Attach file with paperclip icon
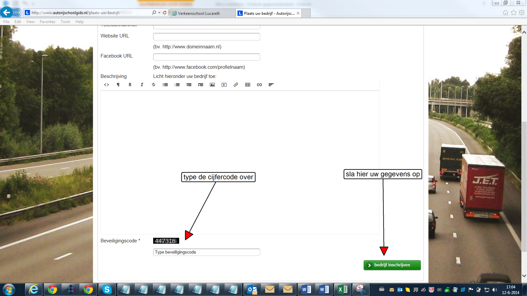This screenshot has height=296, width=527. (236, 85)
